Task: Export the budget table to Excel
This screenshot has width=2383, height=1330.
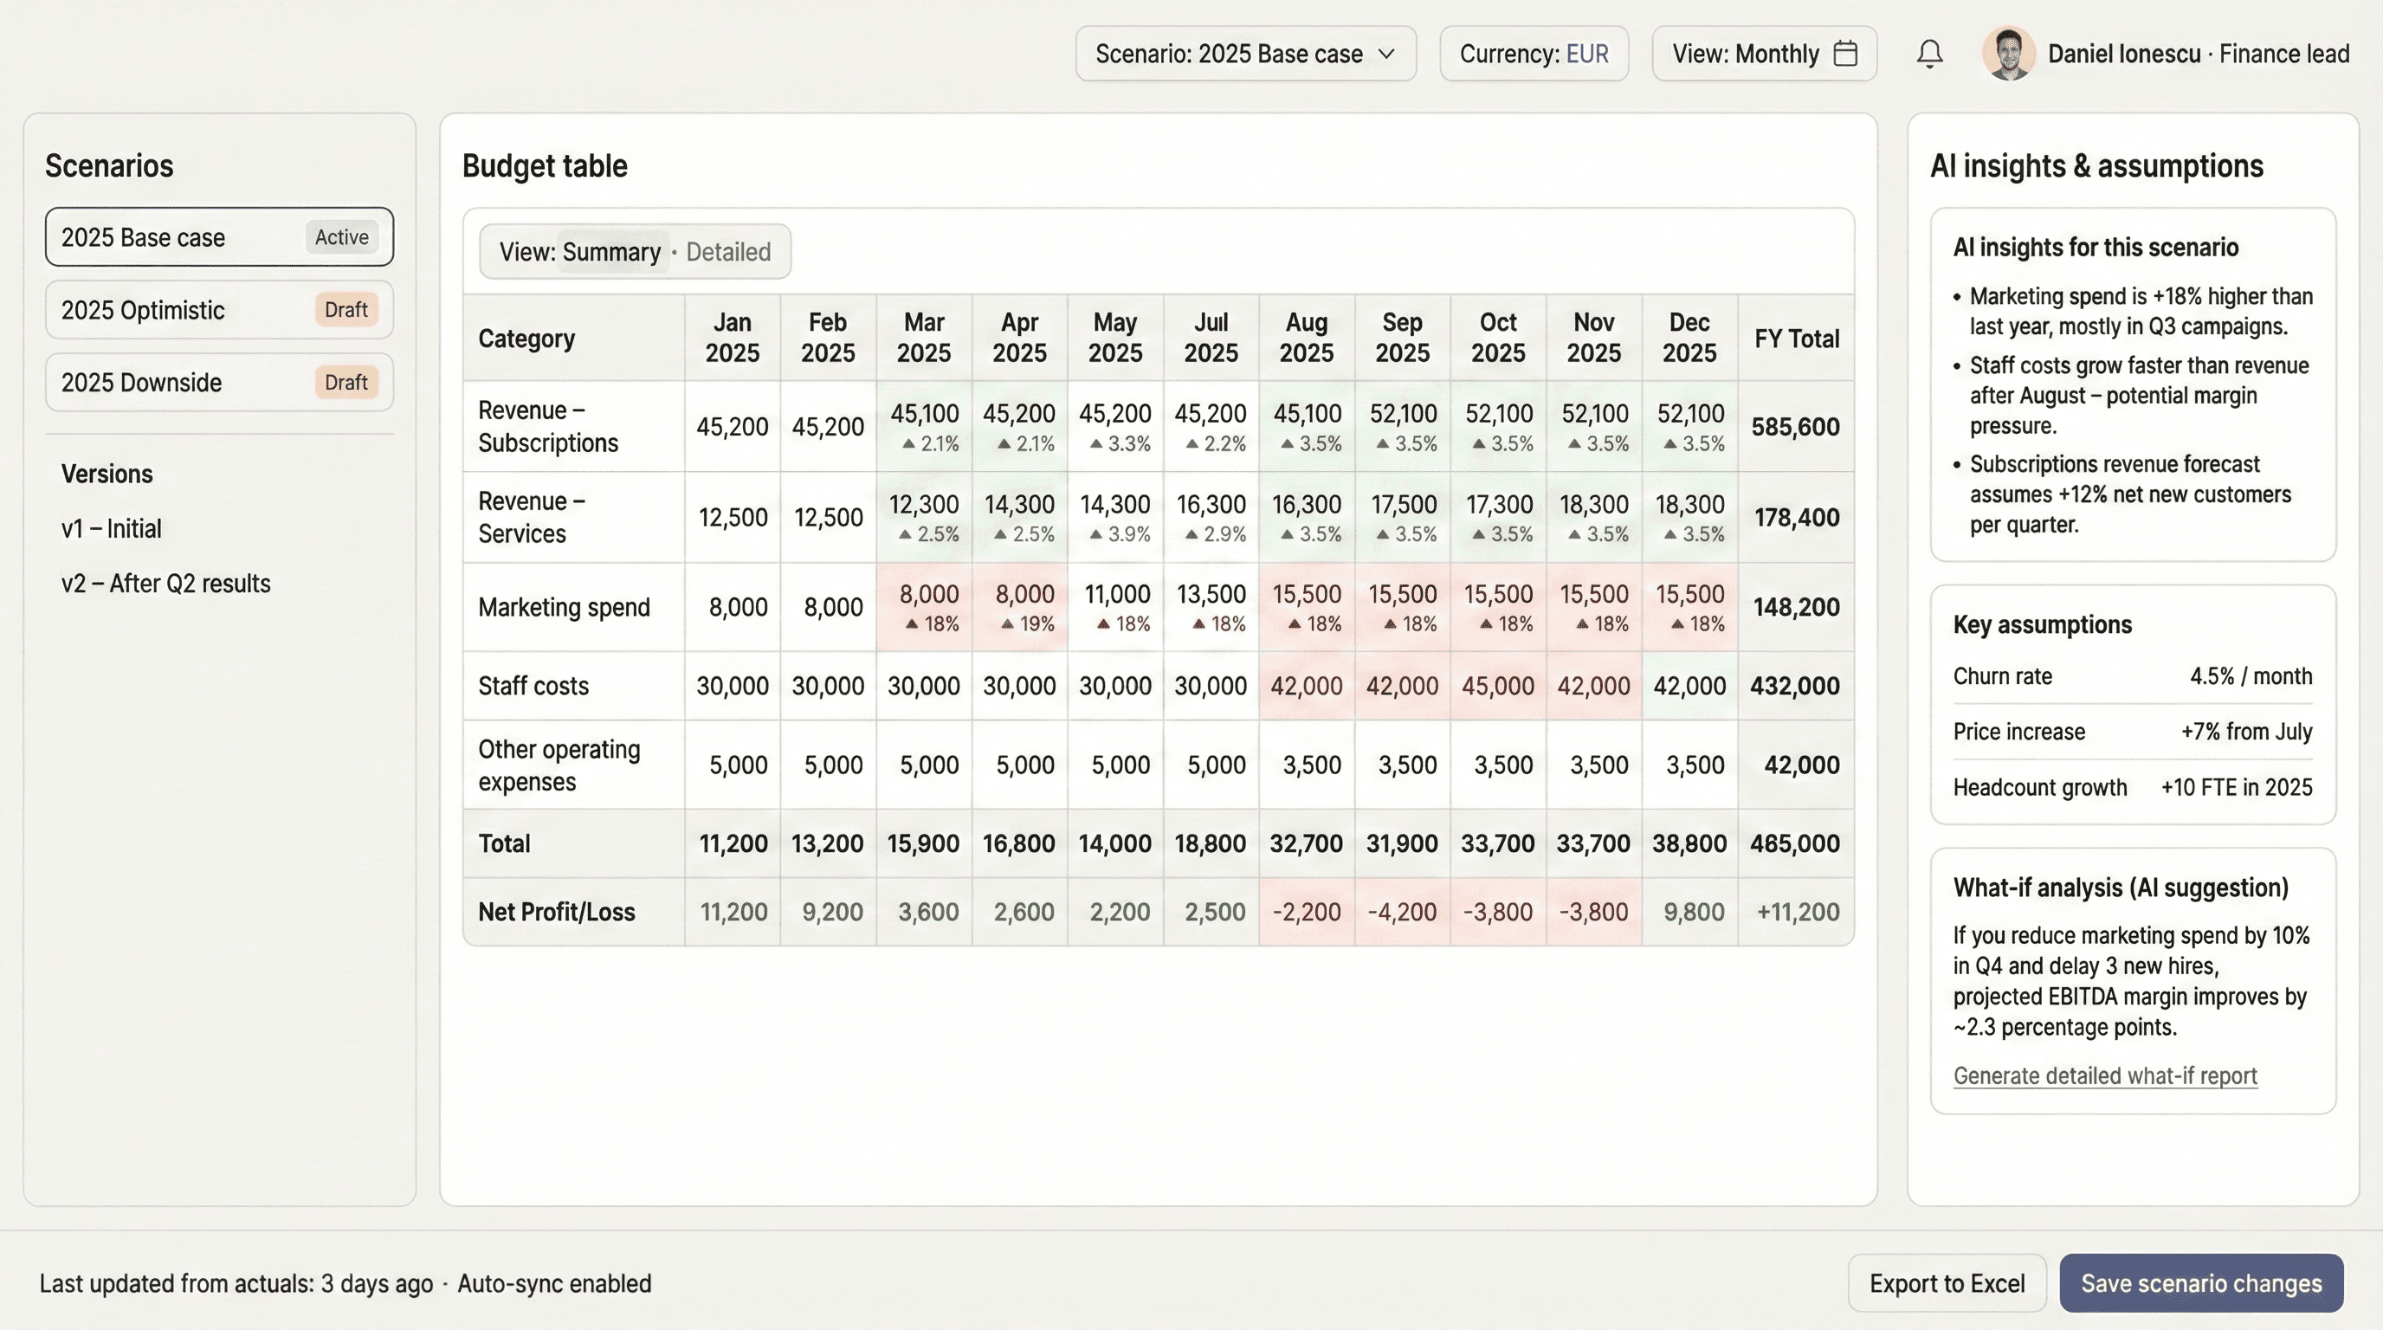Action: tap(1947, 1284)
